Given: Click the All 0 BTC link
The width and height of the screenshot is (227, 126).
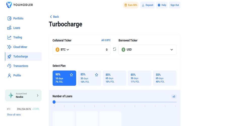Looking at the screenshot, I should [106, 40].
